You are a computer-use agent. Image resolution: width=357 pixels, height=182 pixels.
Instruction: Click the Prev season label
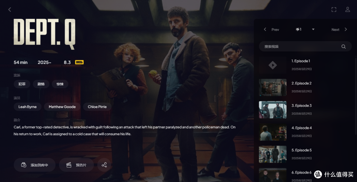[275, 30]
